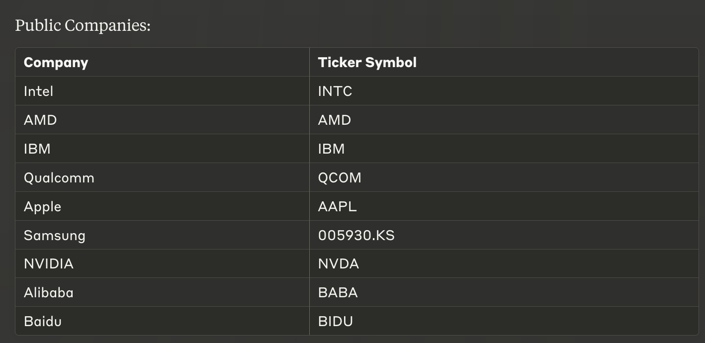This screenshot has height=343, width=705.
Task: Click the INTC ticker cell
Action: coord(504,91)
